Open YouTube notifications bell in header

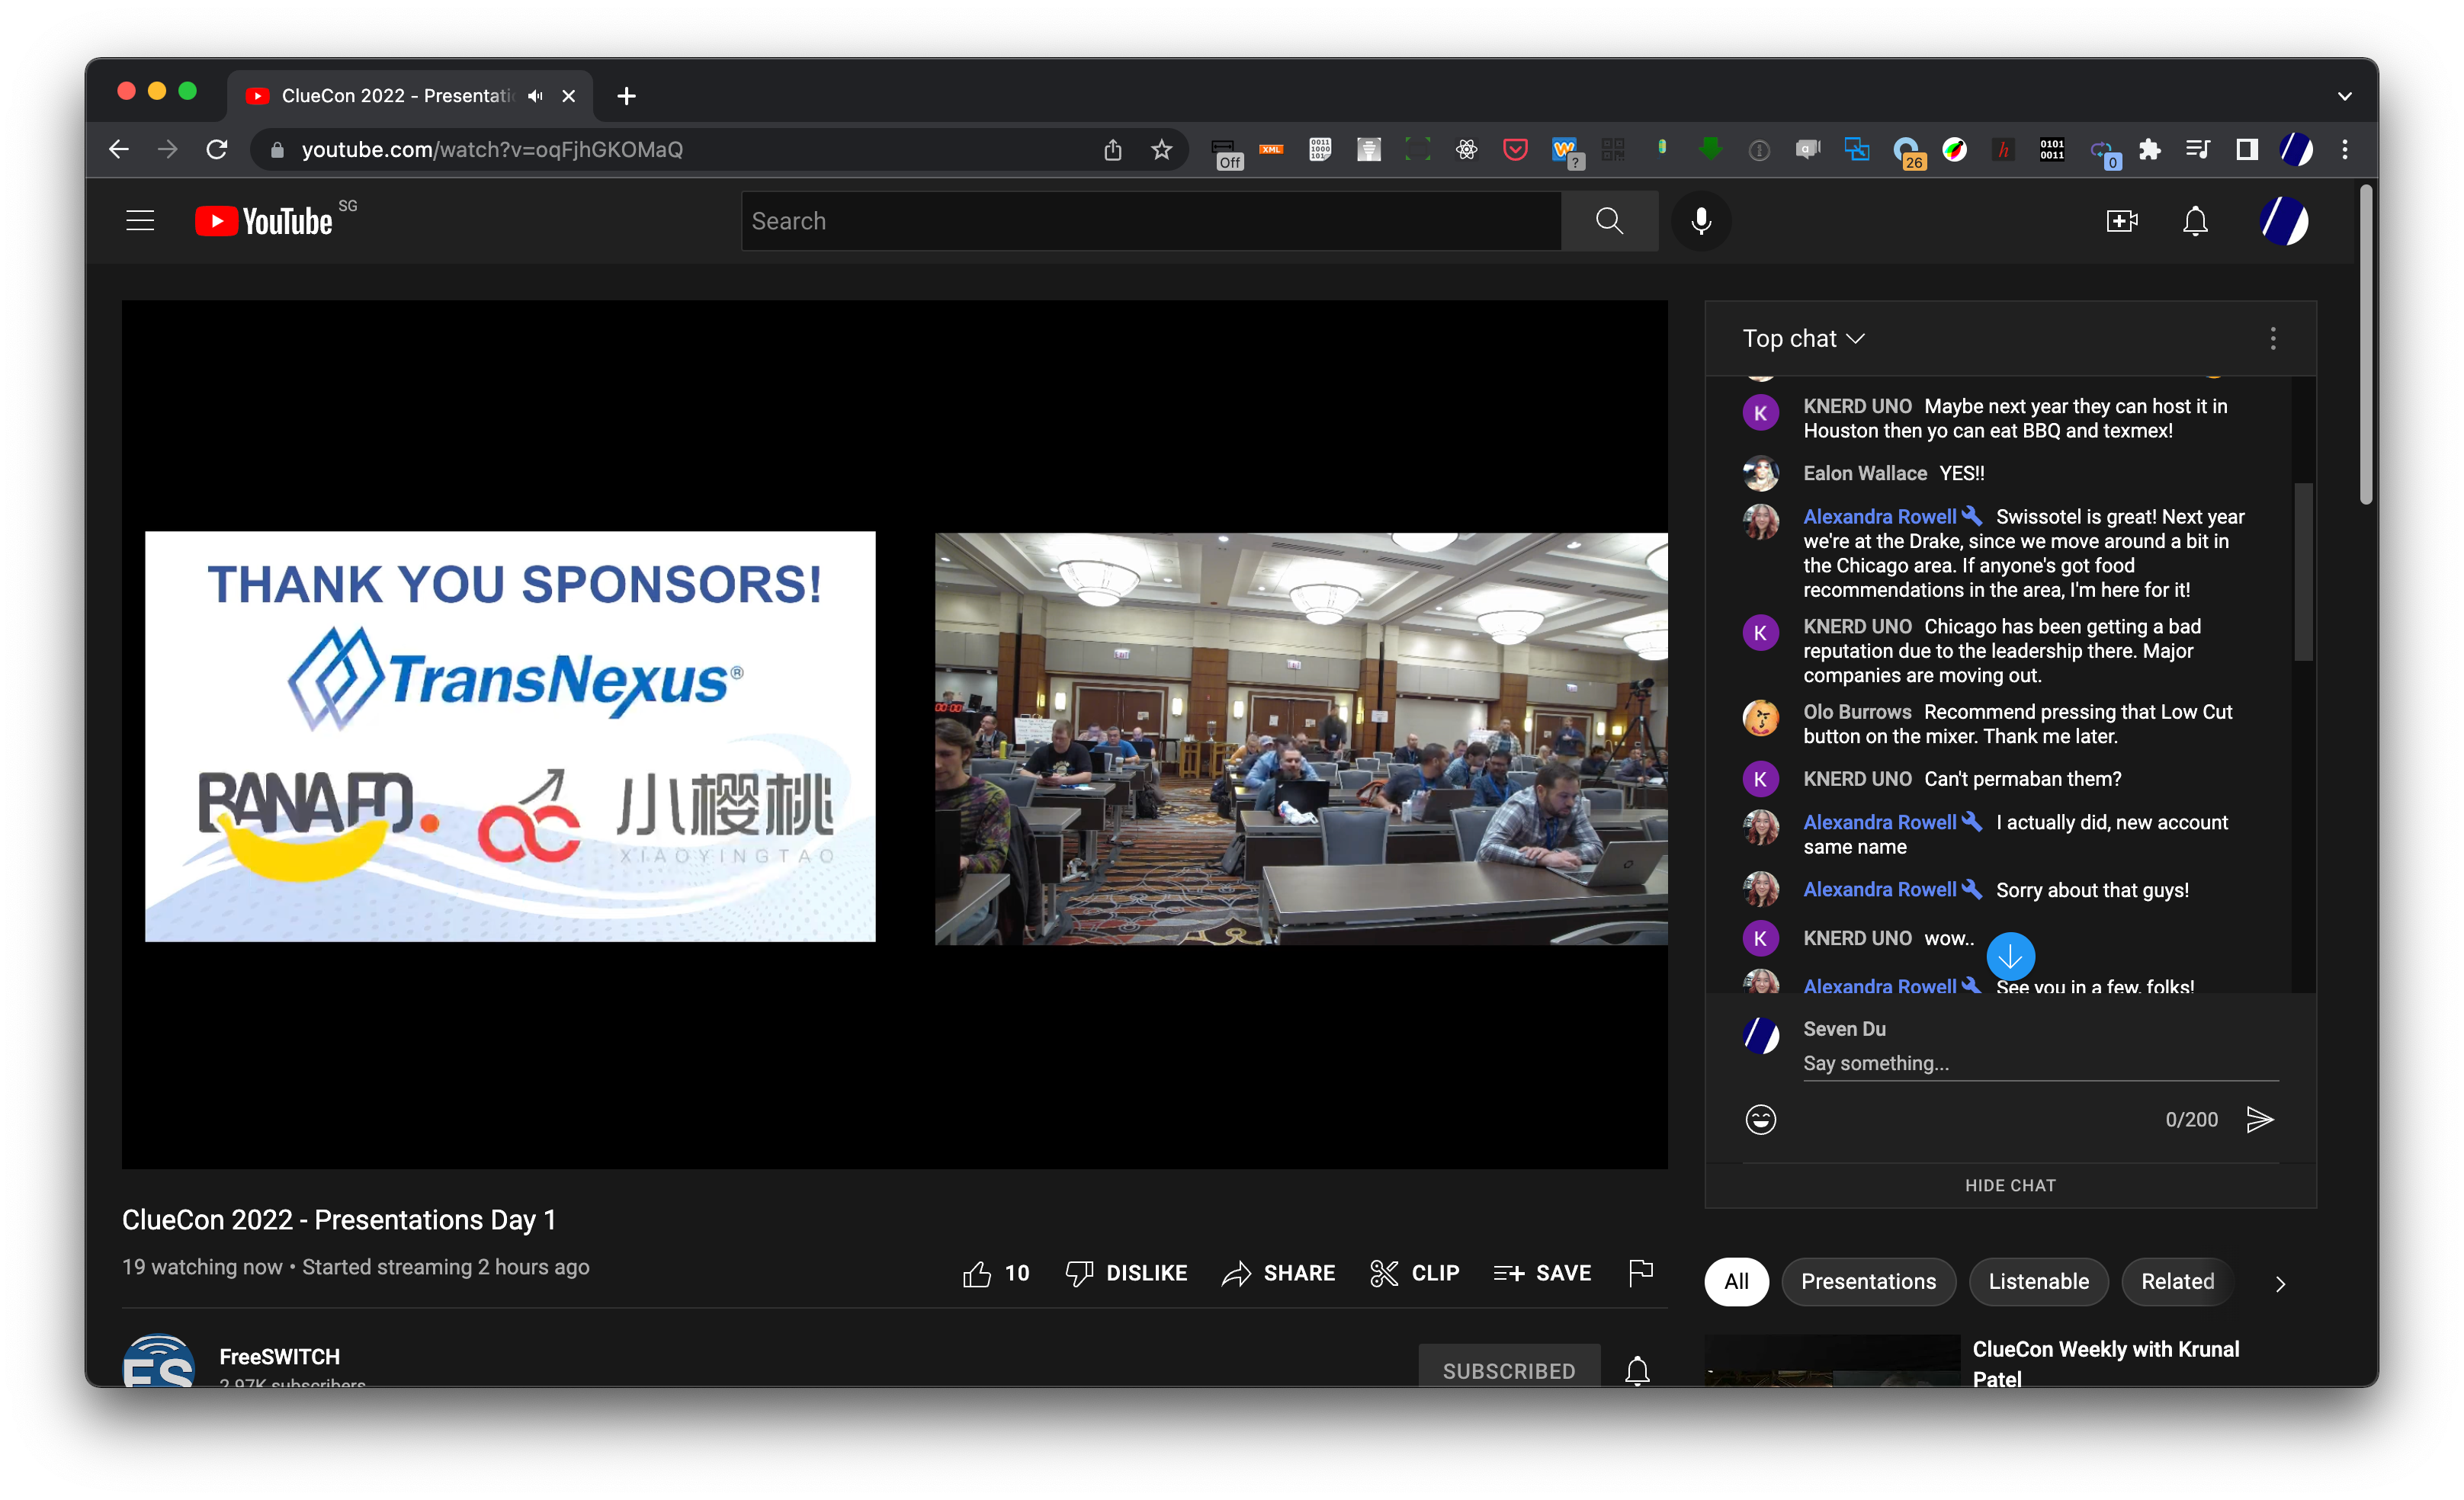pos(2195,221)
